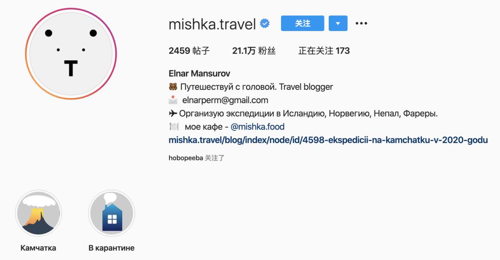Click the Elnar Mansurov name

click(199, 74)
